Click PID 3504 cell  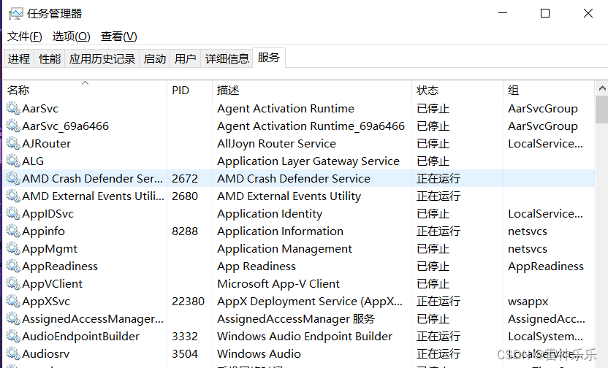(x=185, y=353)
